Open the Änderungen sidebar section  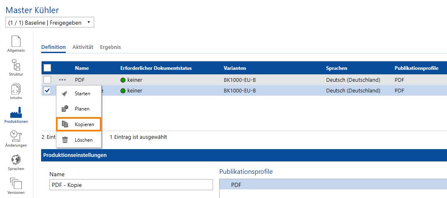[x=16, y=139]
